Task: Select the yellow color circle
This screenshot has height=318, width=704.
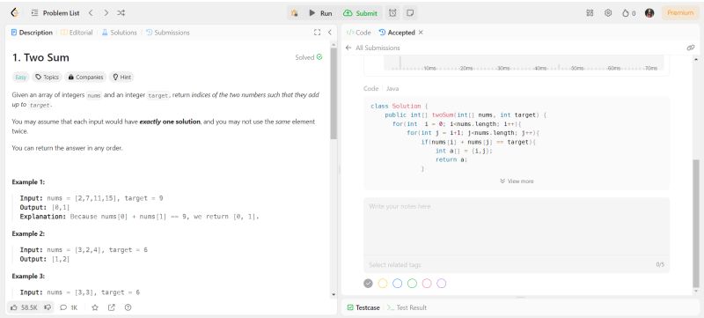Action: (x=383, y=284)
